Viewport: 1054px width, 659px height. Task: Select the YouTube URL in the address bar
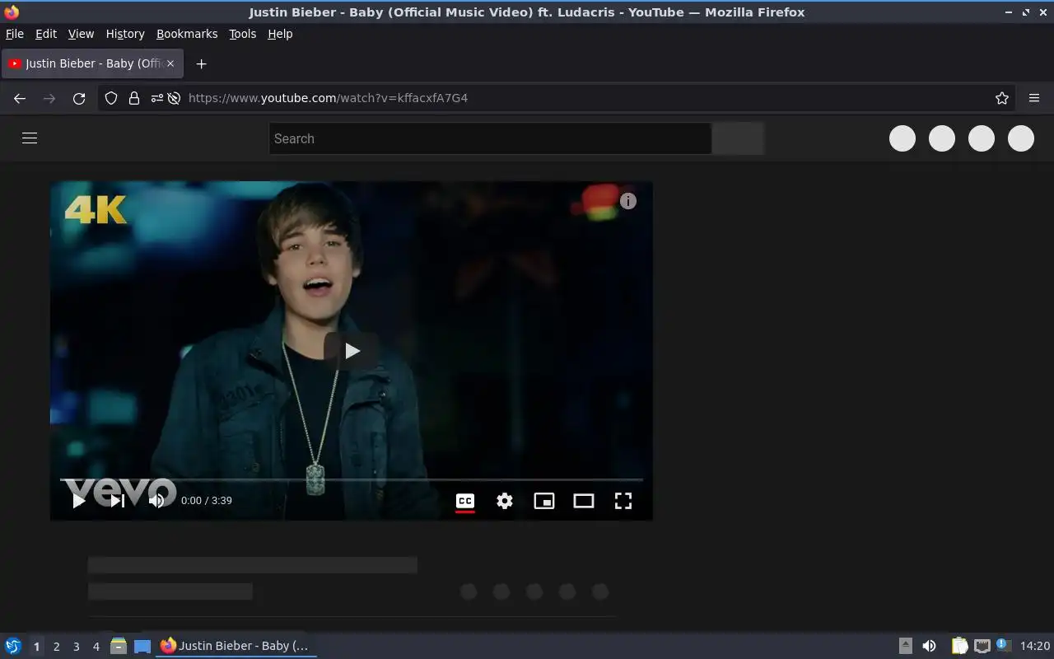tap(328, 98)
